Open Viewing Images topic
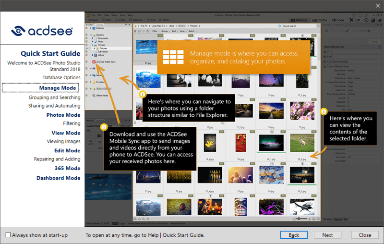 pos(63,141)
